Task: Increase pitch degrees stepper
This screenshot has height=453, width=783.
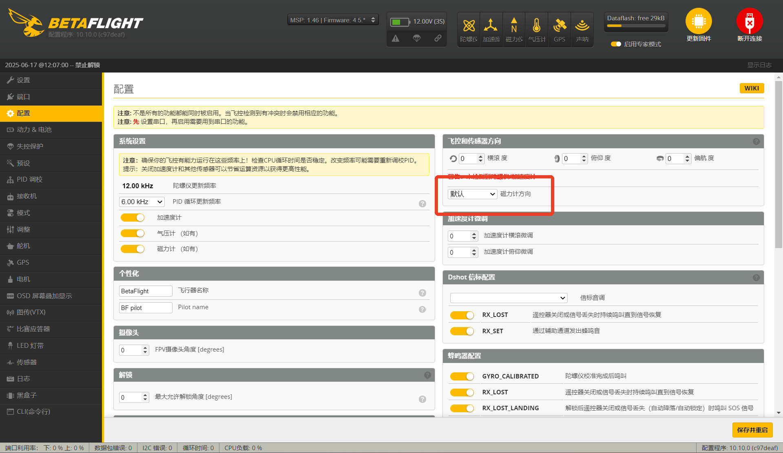Action: coord(584,156)
